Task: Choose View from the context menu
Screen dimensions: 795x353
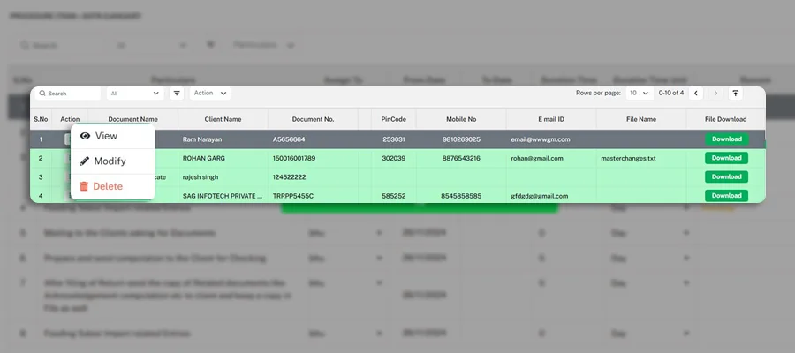Action: (x=112, y=136)
